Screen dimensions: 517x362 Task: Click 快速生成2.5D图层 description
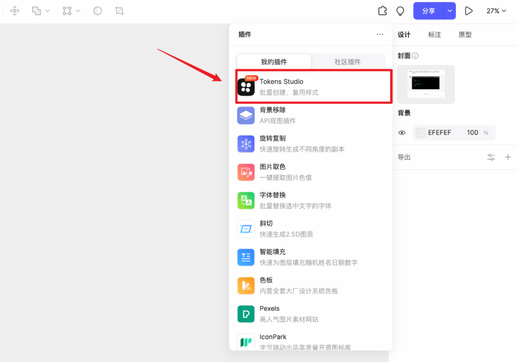286,234
